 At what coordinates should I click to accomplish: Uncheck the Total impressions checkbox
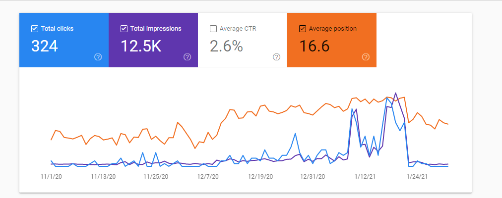(124, 29)
